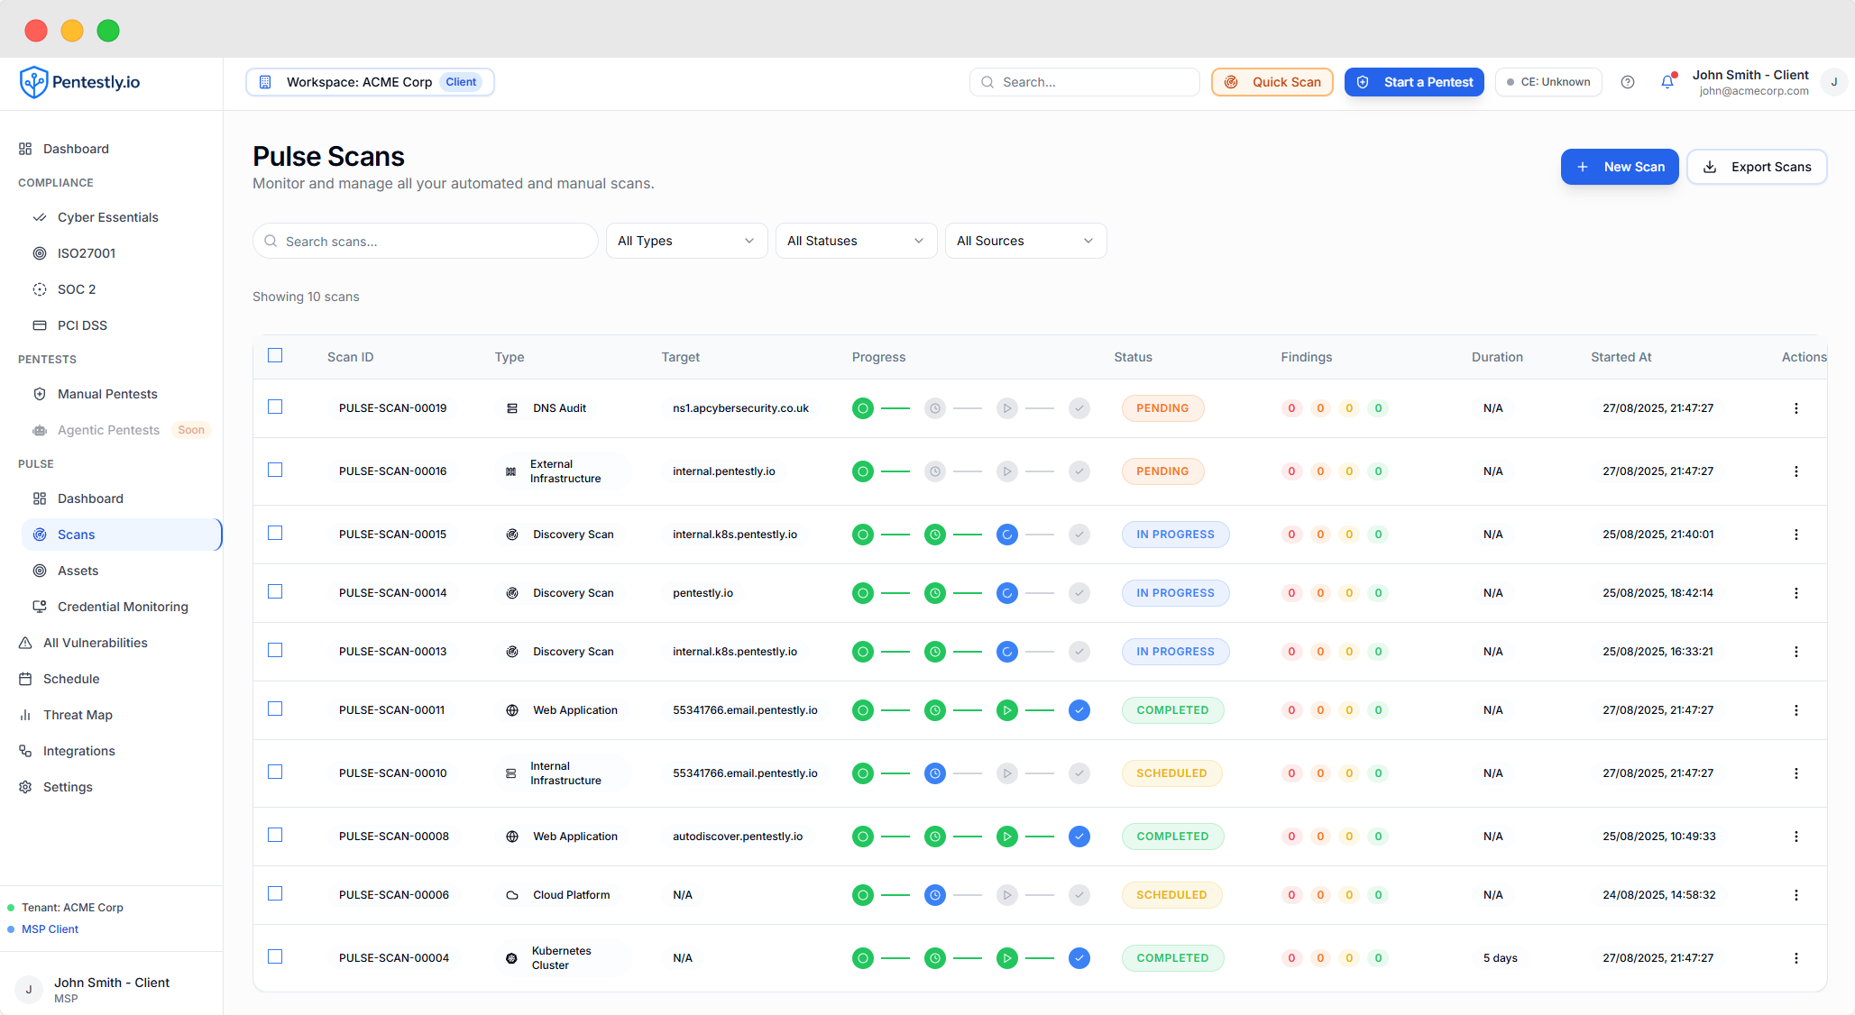1855x1015 pixels.
Task: Click the DNS Audit type icon
Action: pos(512,408)
